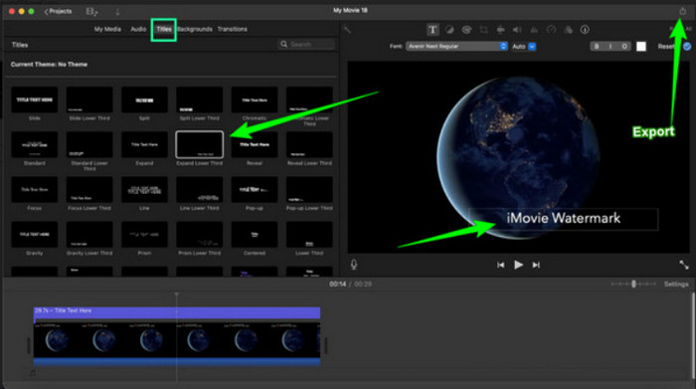The image size is (696, 389).
Task: Switch to Audio tab
Action: [x=138, y=29]
